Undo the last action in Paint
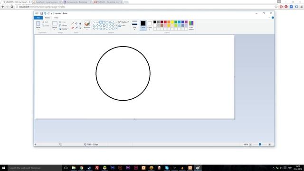Viewport: 304px width, 171px height. (x=45, y=13)
